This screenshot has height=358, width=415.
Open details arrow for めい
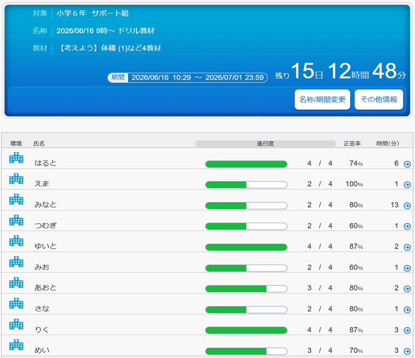coord(407,351)
